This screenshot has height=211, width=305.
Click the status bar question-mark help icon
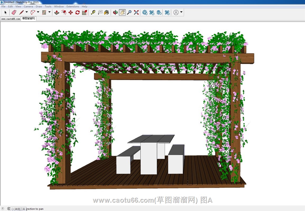[x=3, y=209]
